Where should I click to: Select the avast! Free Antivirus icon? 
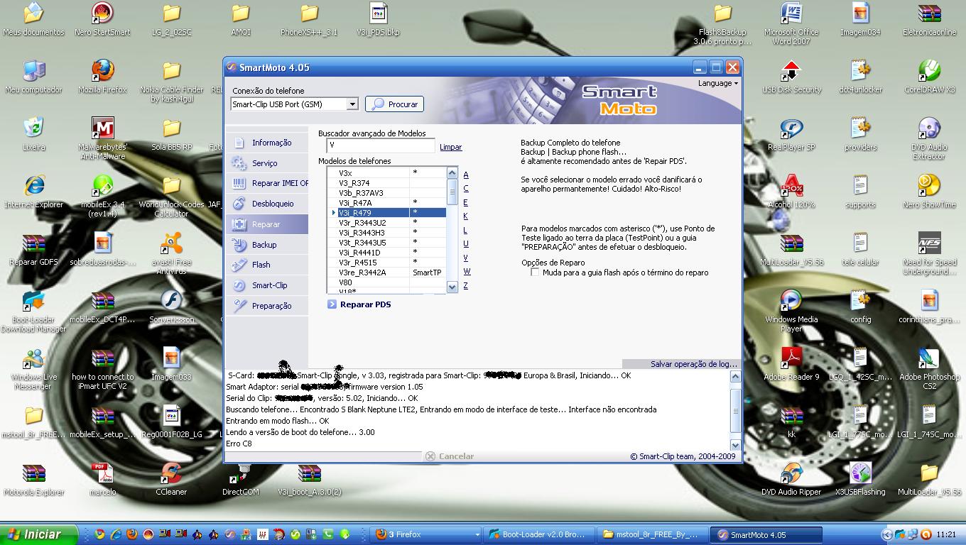[x=171, y=253]
